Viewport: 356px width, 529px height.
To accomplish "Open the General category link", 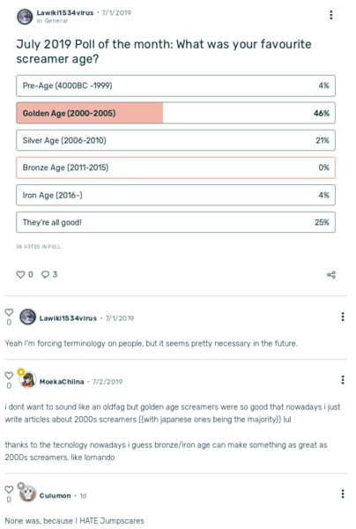I will tap(56, 21).
